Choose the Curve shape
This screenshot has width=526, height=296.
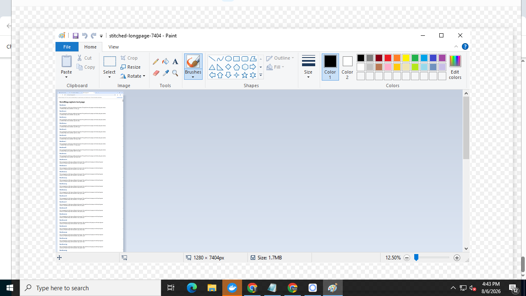tap(220, 59)
